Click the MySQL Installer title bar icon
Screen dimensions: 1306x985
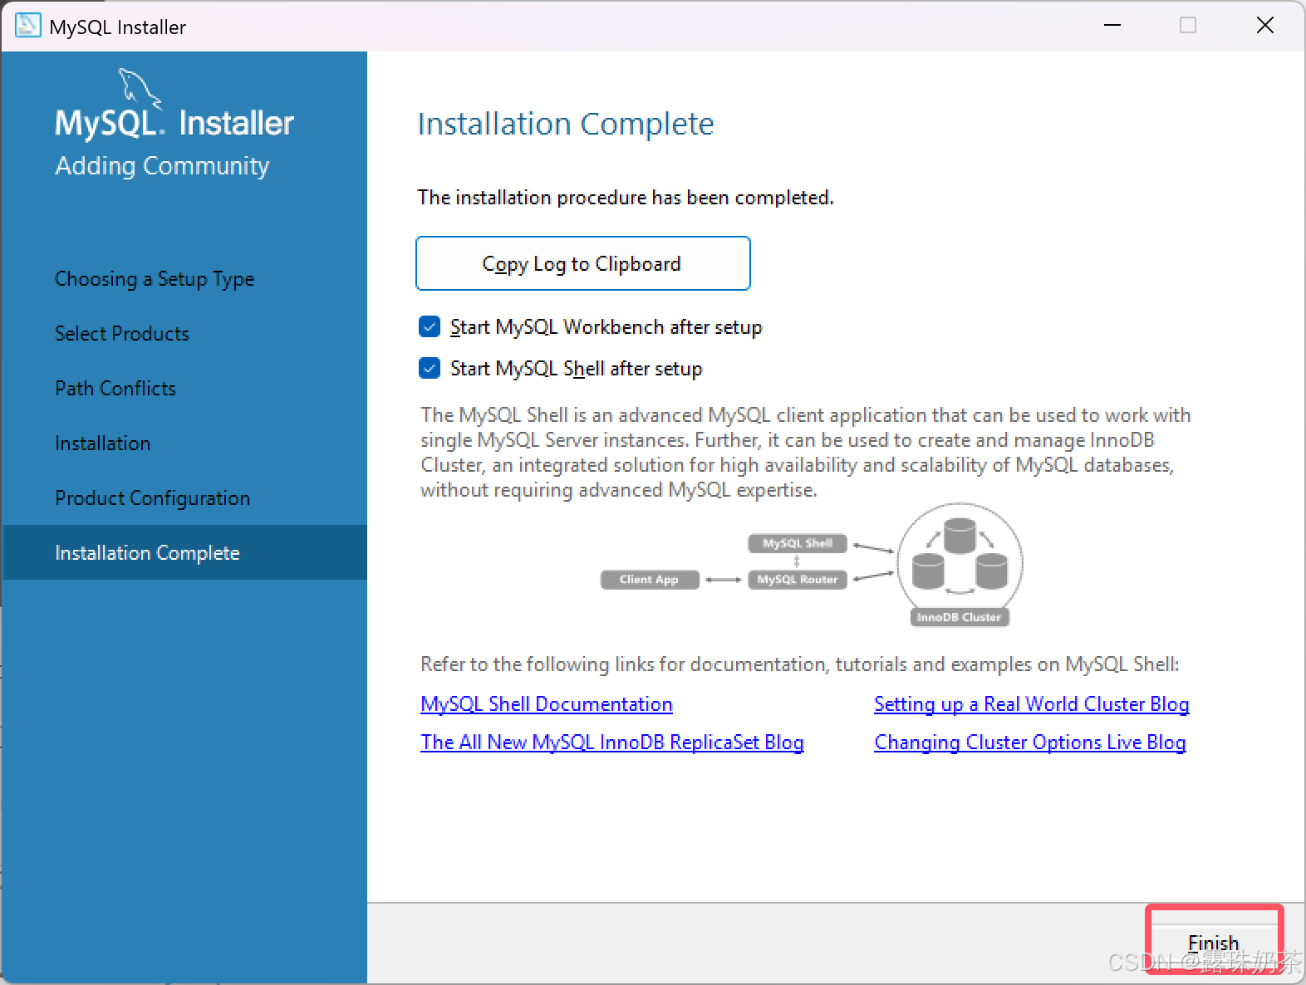(27, 26)
